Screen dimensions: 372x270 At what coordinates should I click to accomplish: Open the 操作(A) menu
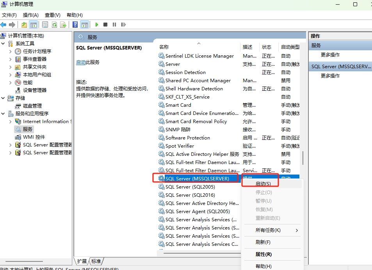(x=30, y=15)
